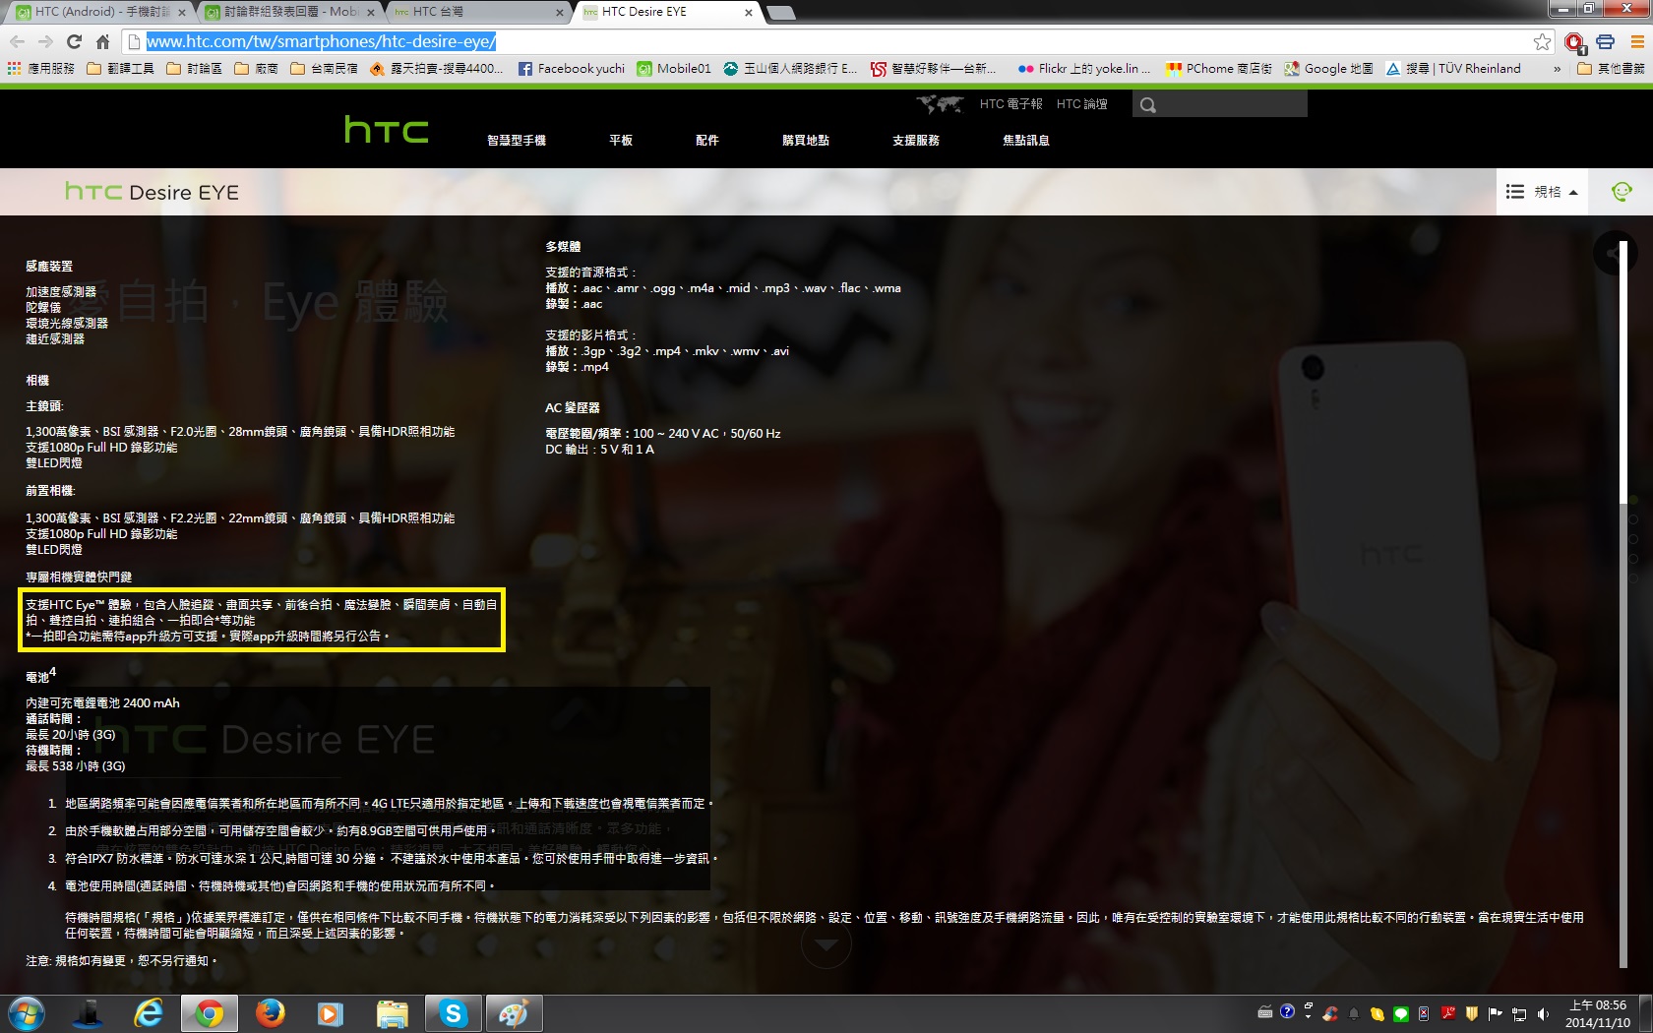1653x1033 pixels.
Task: Open the 焦點訊息 nav item
Action: (x=1026, y=141)
